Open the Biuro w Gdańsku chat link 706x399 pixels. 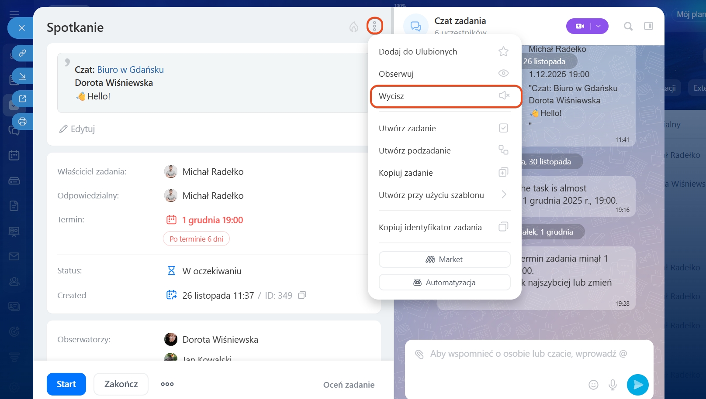pos(130,70)
